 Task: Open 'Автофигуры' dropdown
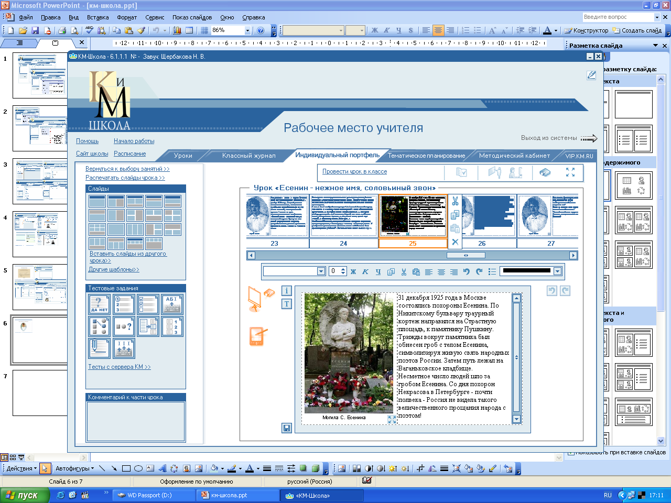pos(75,468)
